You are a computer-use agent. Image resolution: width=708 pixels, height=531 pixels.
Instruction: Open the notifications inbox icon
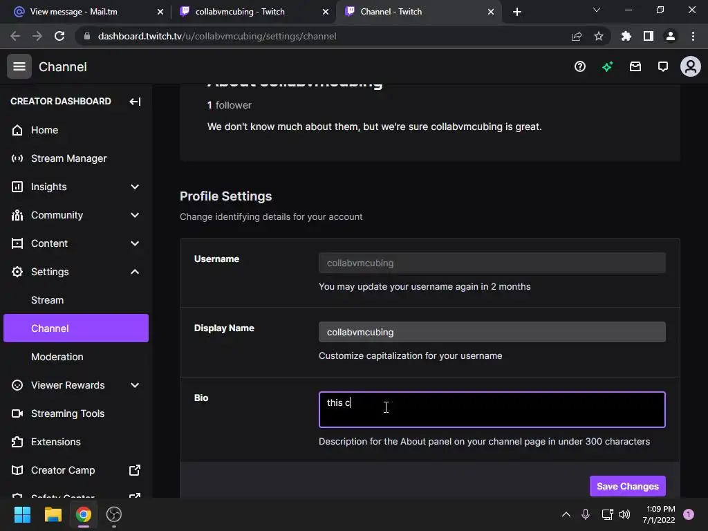tap(635, 67)
